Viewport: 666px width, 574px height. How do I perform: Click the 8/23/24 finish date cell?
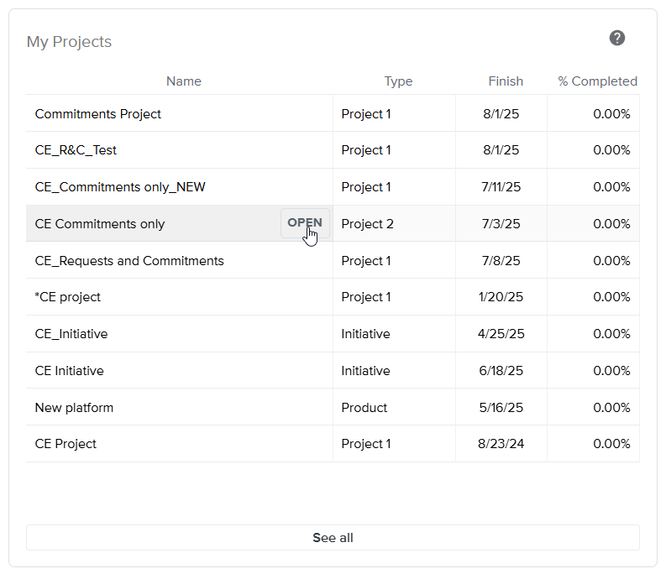click(501, 444)
